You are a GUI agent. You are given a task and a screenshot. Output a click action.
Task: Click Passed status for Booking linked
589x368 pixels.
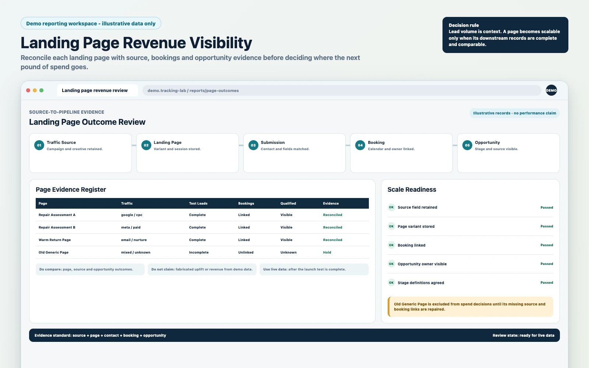point(547,245)
